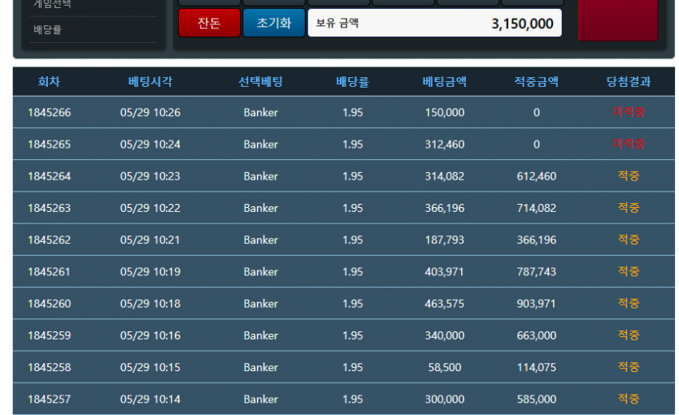Click the red 잔돈 button
679x415 pixels.
209,23
